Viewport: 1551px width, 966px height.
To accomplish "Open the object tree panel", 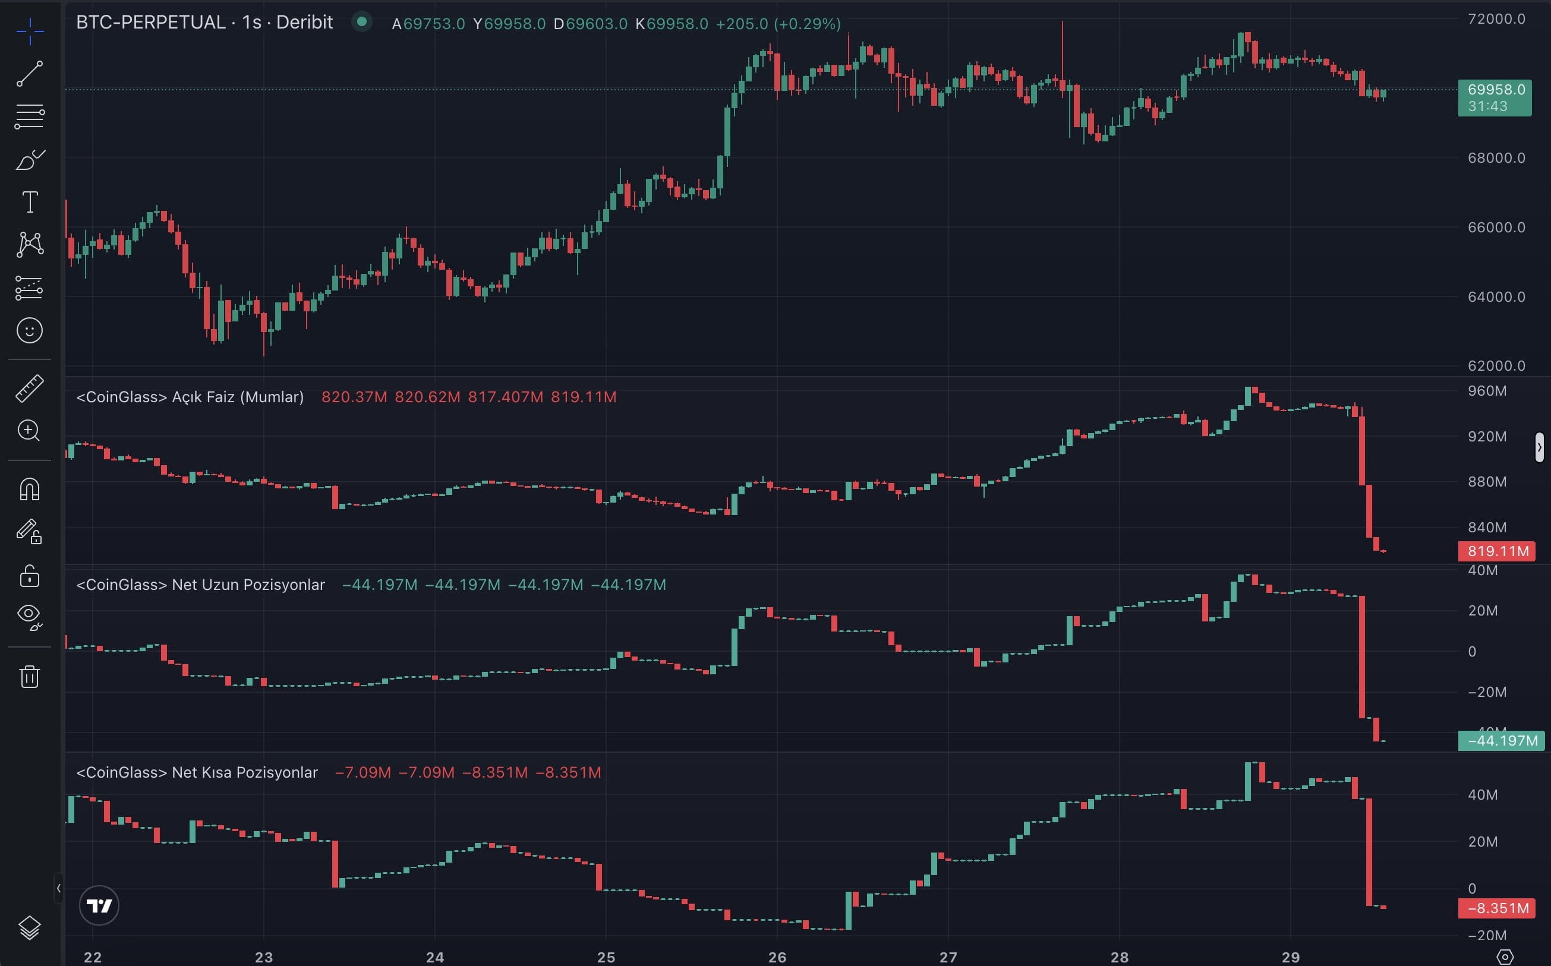I will click(x=30, y=927).
